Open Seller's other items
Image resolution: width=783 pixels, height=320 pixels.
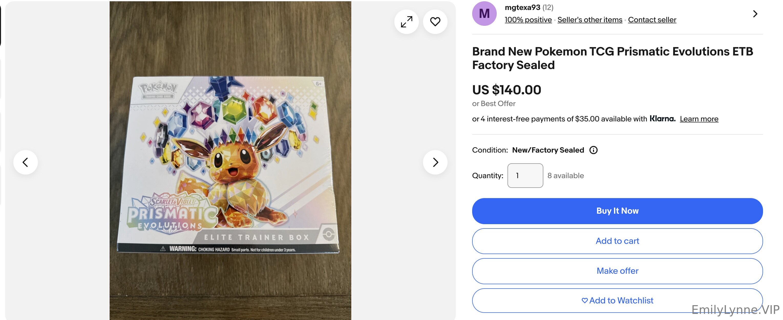(590, 20)
